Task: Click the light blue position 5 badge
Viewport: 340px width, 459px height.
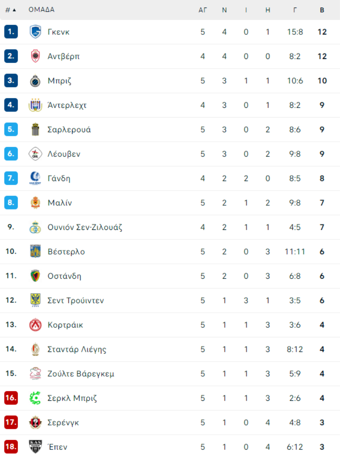Action: 11,129
